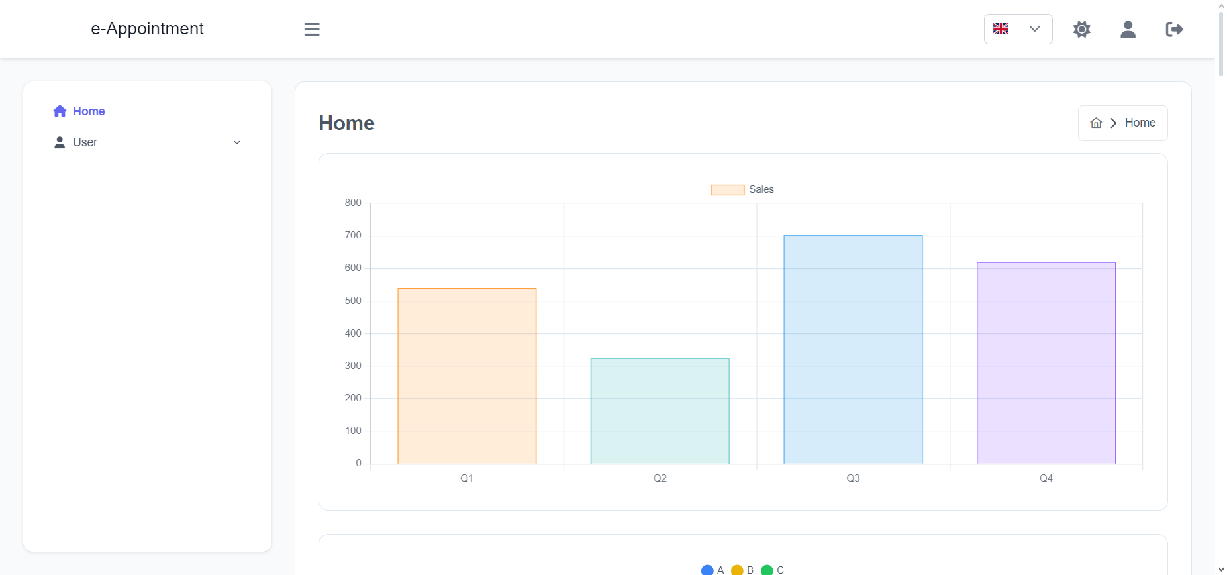Open the language dropdown chevron
1227x575 pixels.
pyautogui.click(x=1035, y=29)
